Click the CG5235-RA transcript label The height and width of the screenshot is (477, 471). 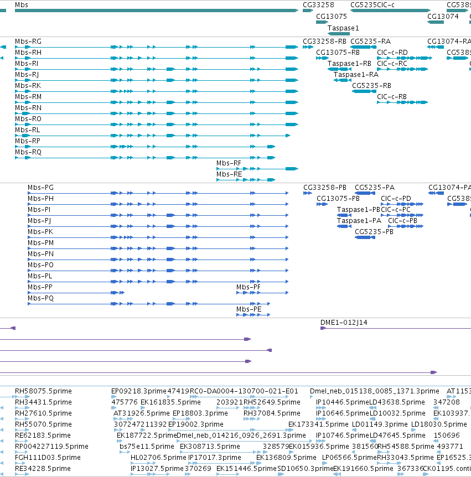pyautogui.click(x=371, y=42)
